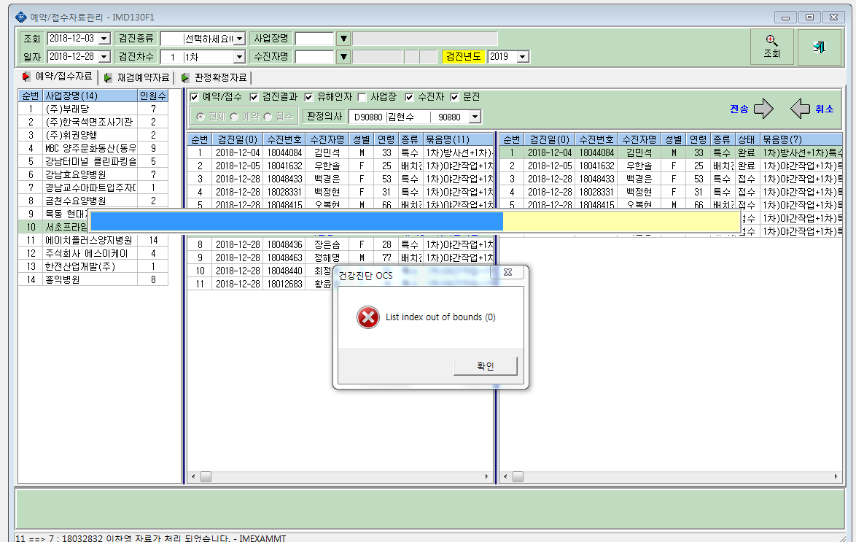Select the 홍익병원 row in company list
The height and width of the screenshot is (542, 856).
[x=93, y=279]
